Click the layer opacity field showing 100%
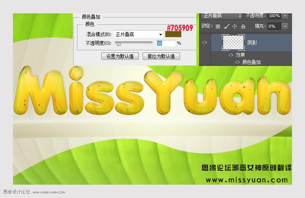 [x=274, y=16]
